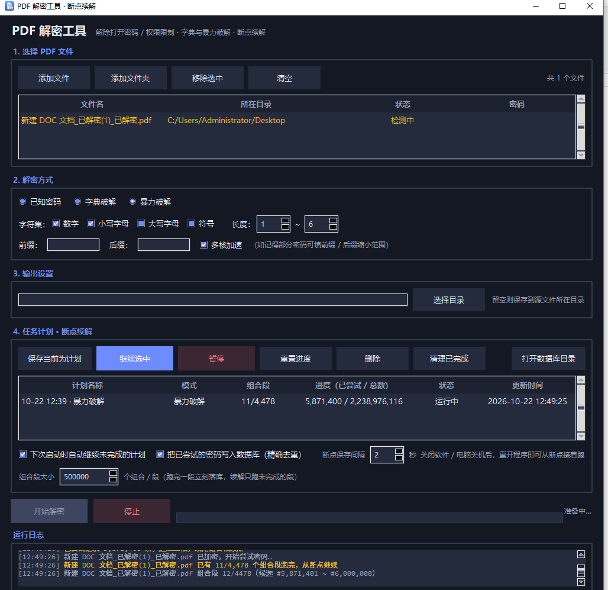Increase the minimum length spinner value
Screen dimensions: 608x590
pyautogui.click(x=286, y=220)
